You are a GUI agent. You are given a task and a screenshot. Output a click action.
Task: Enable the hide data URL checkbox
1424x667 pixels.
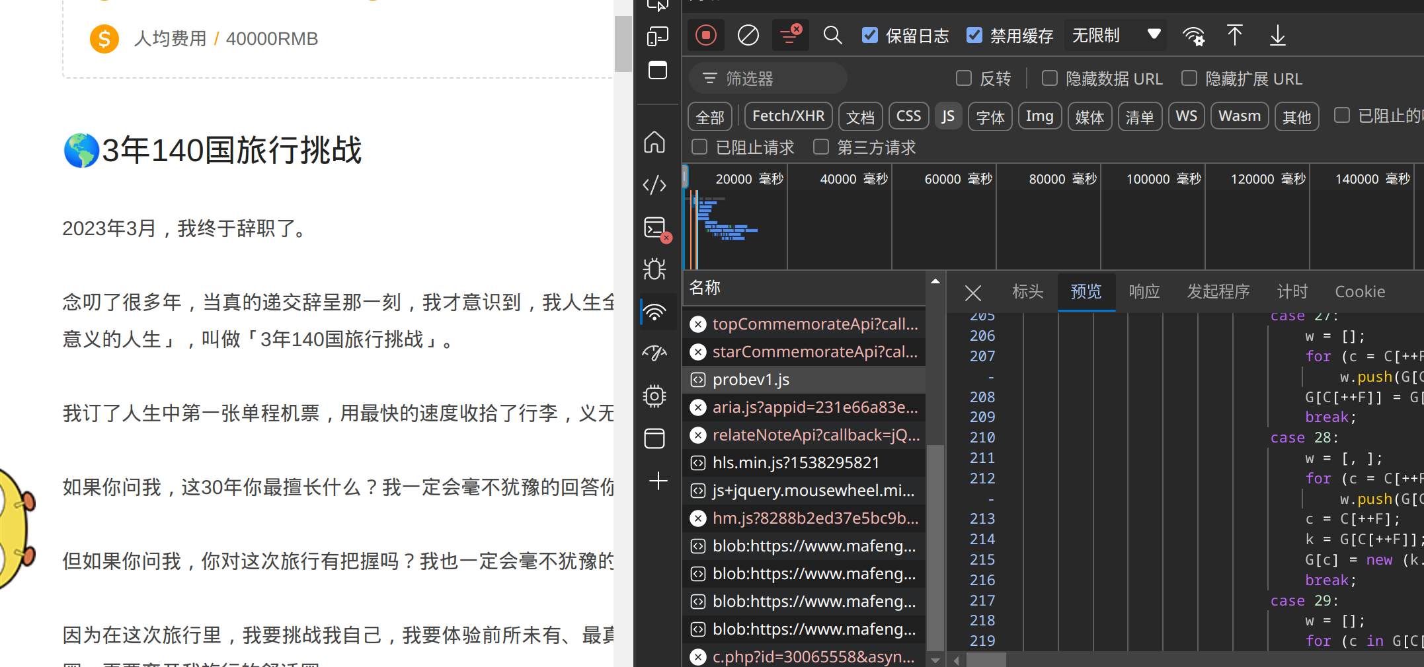click(x=1050, y=79)
